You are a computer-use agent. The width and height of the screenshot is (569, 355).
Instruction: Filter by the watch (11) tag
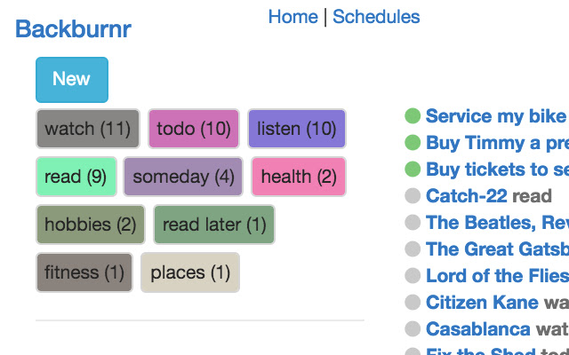coord(88,129)
